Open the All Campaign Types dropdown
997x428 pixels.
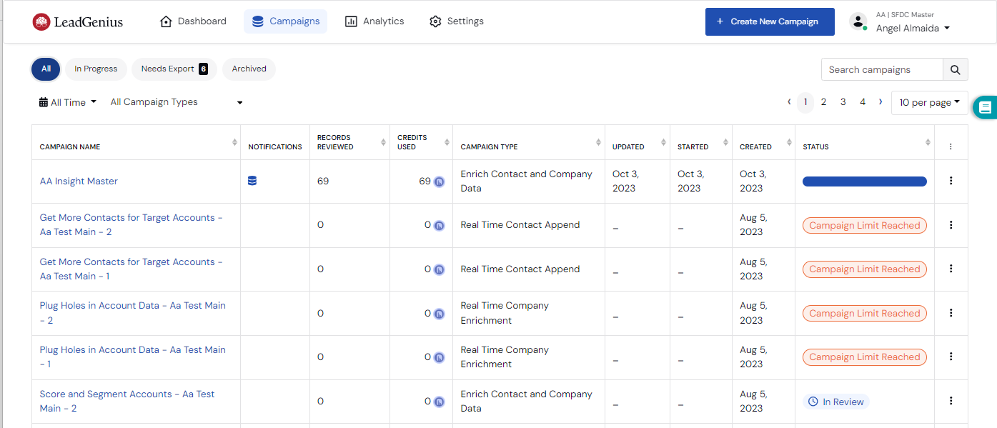click(175, 101)
